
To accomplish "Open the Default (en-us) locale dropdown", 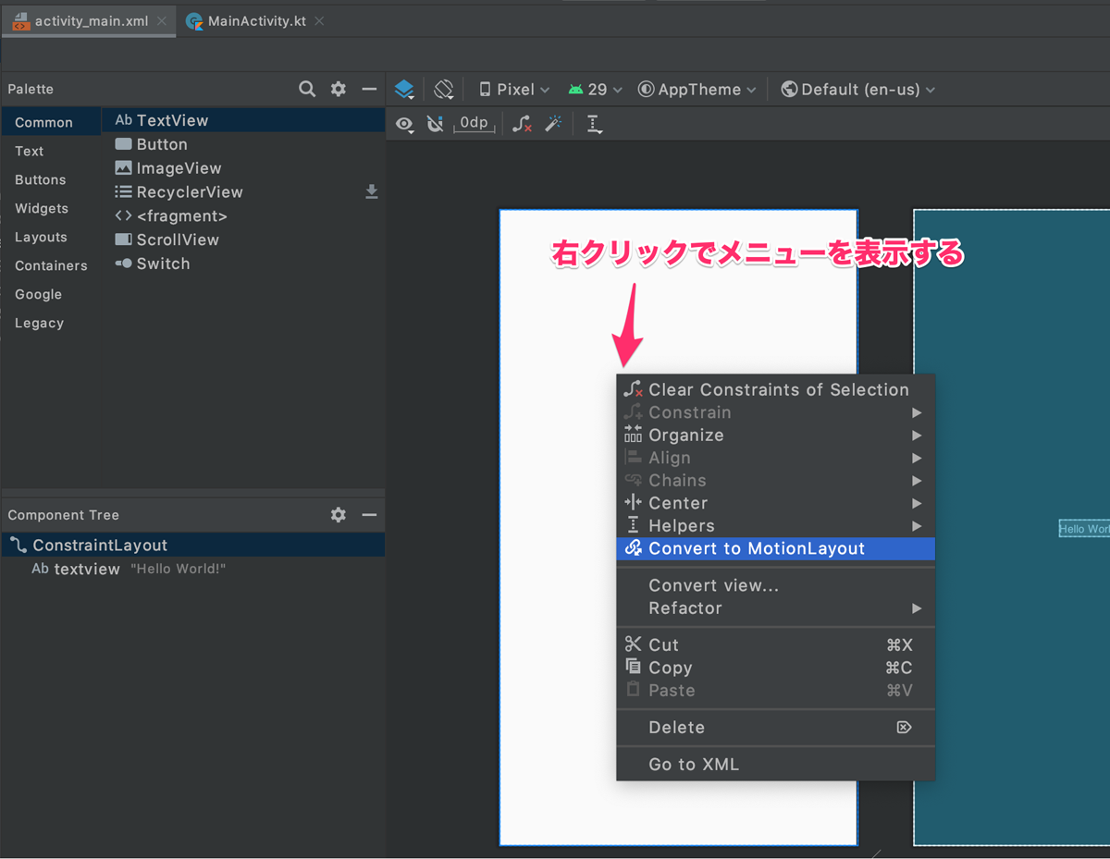I will pyautogui.click(x=858, y=90).
